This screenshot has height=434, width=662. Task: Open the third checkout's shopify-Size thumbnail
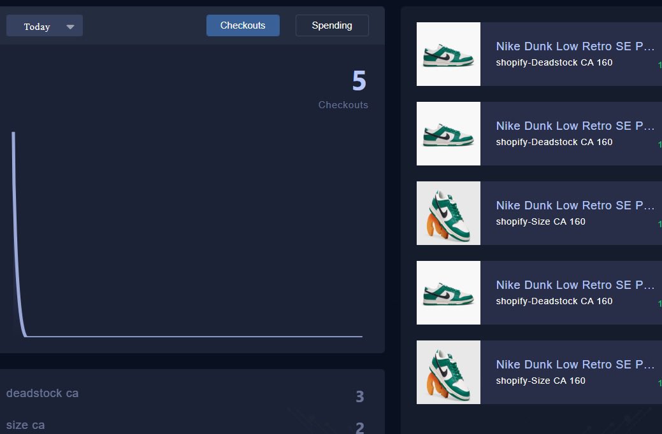(x=449, y=213)
